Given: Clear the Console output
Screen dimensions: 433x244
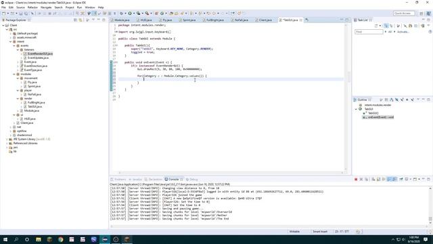Looking at the screenshot, I should pos(373,179).
